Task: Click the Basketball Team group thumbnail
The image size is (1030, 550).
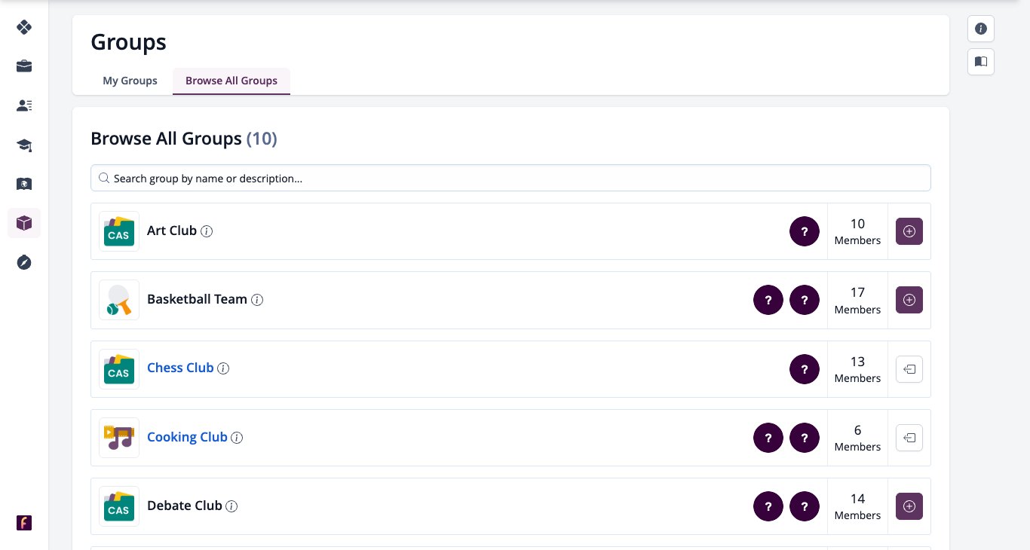Action: click(x=119, y=300)
